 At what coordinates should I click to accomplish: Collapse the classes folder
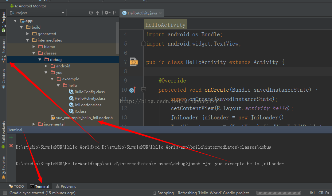(x=34, y=53)
